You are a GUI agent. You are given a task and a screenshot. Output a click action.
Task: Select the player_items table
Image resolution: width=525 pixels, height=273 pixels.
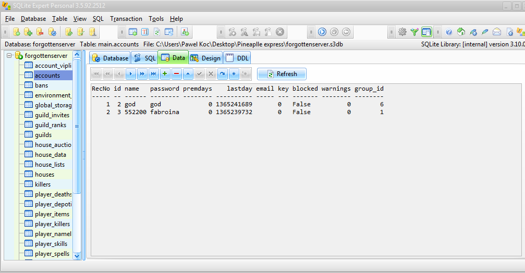coord(52,214)
